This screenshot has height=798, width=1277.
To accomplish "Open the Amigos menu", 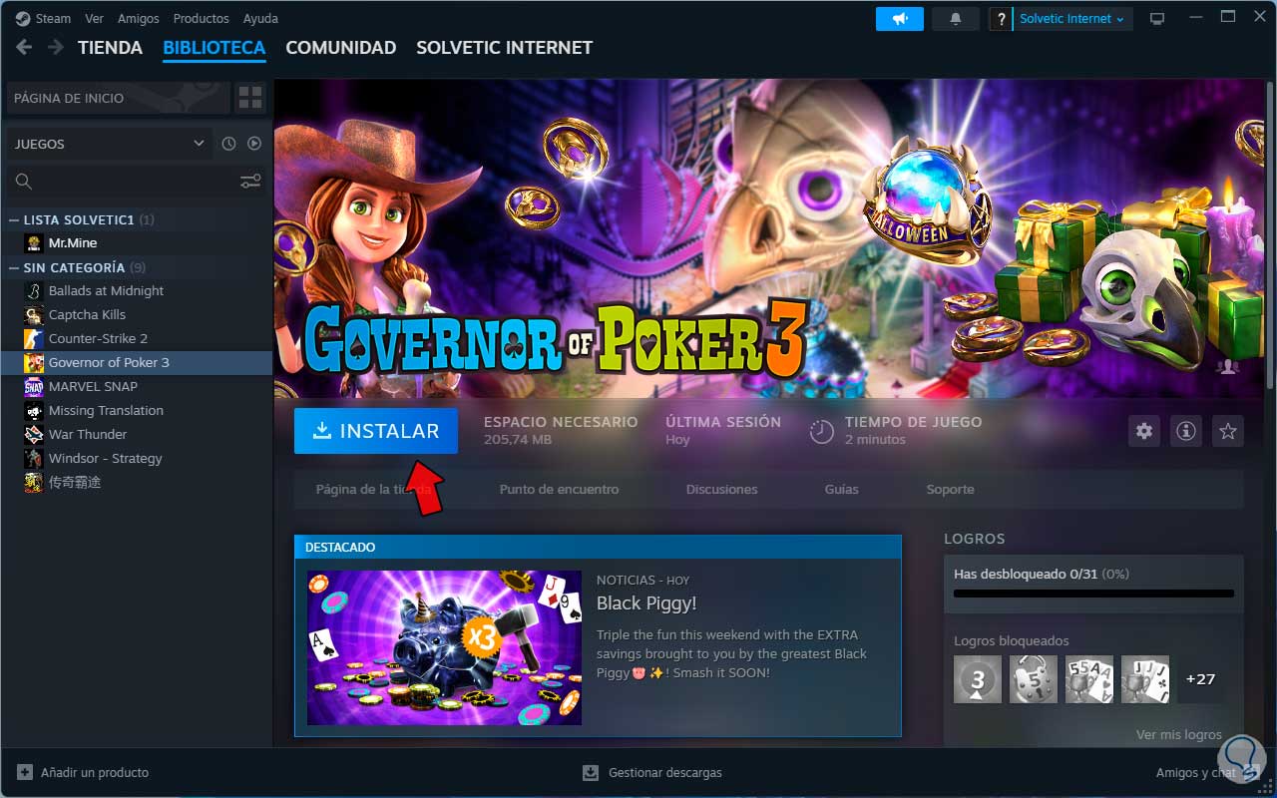I will pos(138,19).
